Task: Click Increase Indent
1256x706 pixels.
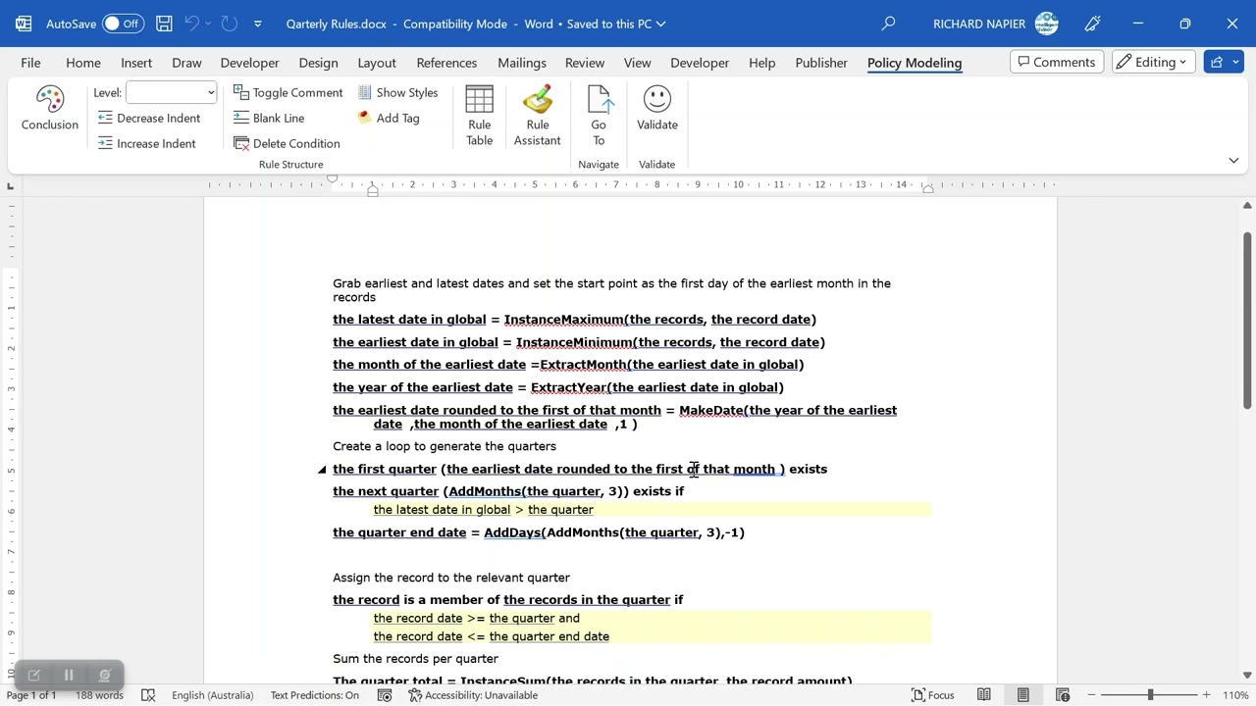Action: click(147, 143)
